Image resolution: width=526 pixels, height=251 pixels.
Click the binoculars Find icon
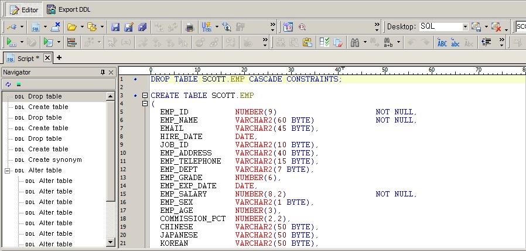(354, 42)
